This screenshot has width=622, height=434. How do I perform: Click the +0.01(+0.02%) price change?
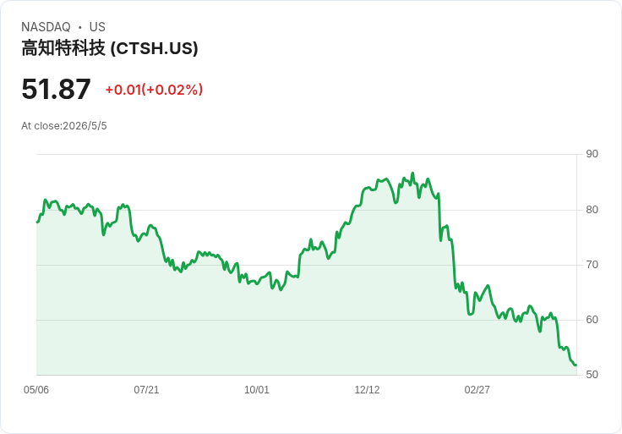154,90
